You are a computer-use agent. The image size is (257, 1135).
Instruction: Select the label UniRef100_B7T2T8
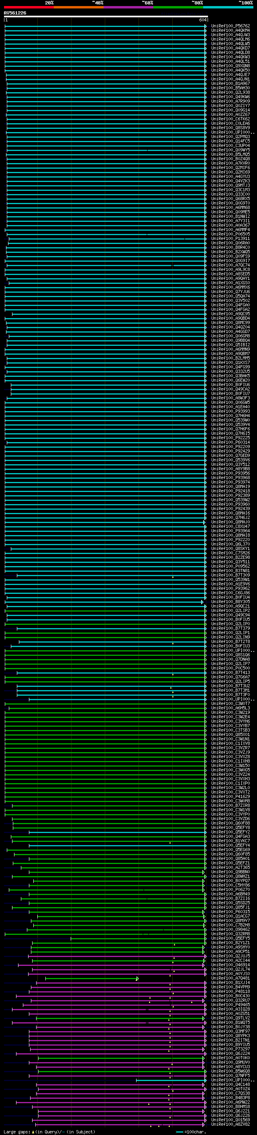tap(230, 641)
